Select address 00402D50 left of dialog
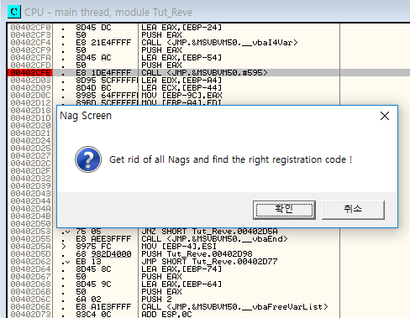This screenshot has width=410, height=318. click(x=31, y=224)
